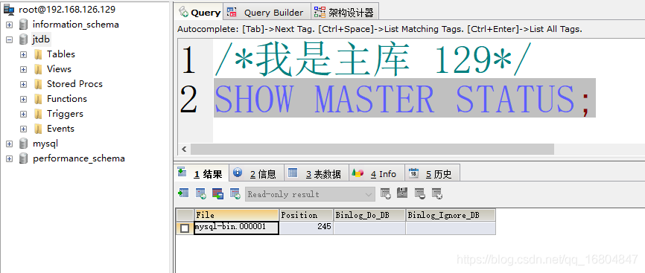645x273 pixels.
Task: Select the information_schema label
Action: [x=76, y=25]
